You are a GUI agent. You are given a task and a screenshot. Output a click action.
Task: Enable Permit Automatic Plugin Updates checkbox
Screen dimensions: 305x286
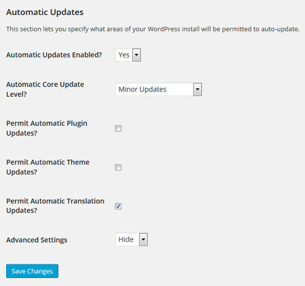click(118, 129)
